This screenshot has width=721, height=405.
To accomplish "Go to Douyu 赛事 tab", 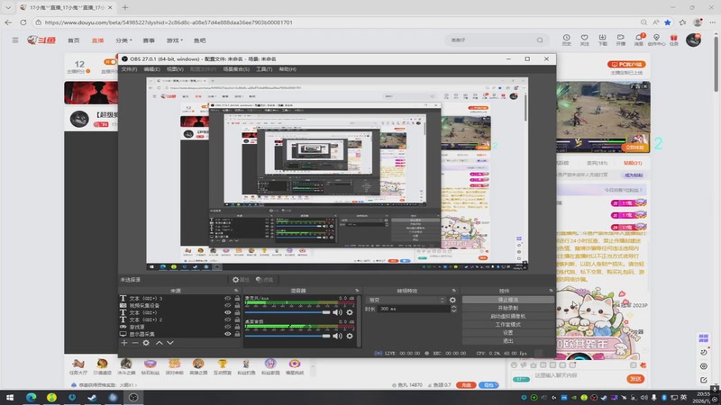I will tap(149, 40).
